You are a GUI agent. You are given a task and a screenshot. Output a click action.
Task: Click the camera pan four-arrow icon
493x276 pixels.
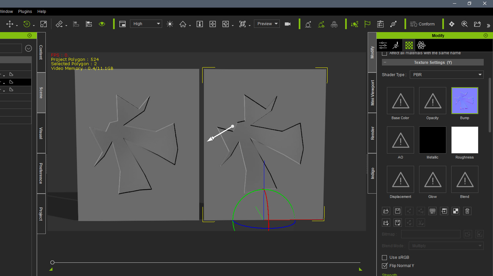coord(213,24)
